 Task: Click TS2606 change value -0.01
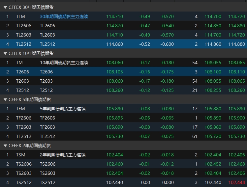click(x=145, y=164)
